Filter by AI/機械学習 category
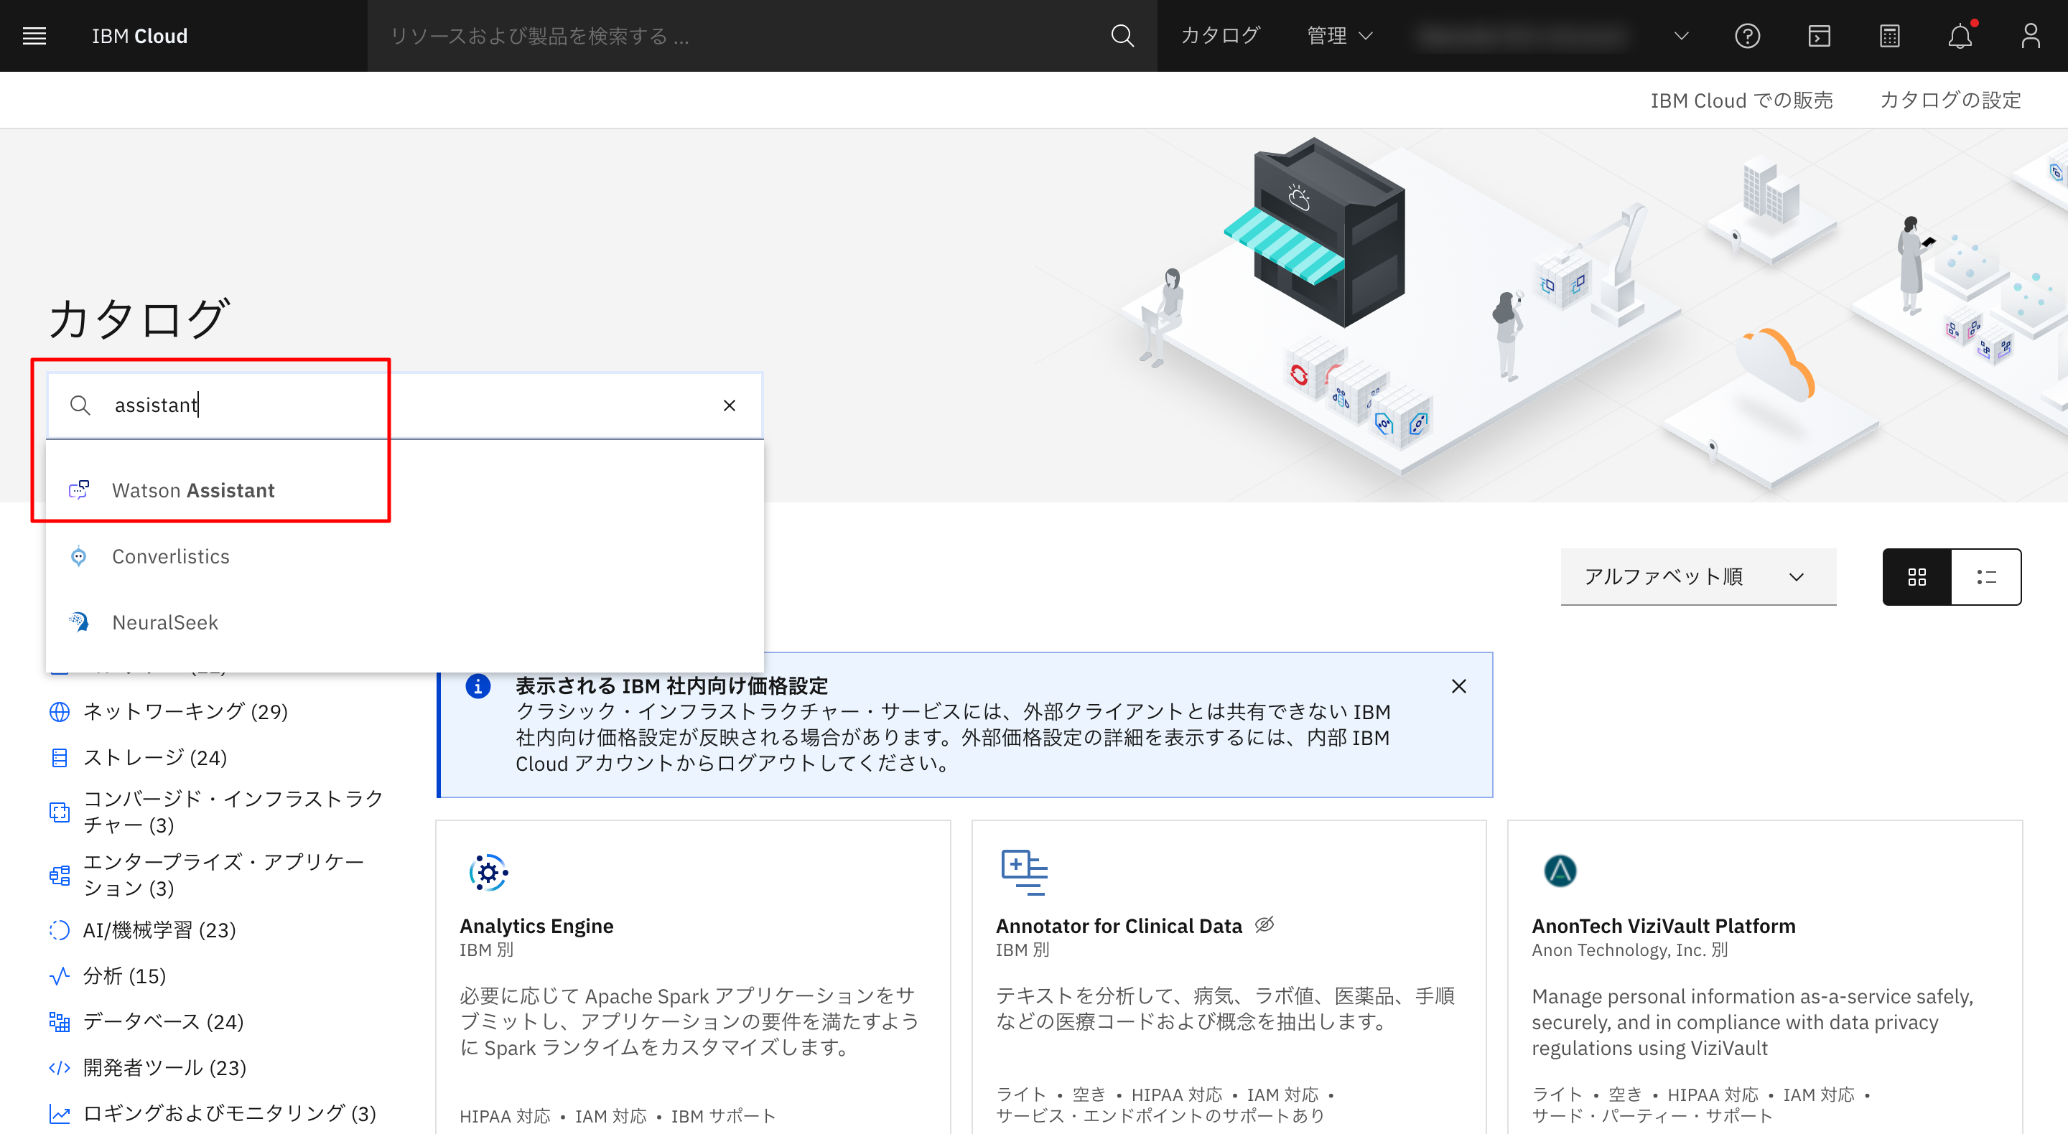The height and width of the screenshot is (1134, 2068). pos(159,930)
